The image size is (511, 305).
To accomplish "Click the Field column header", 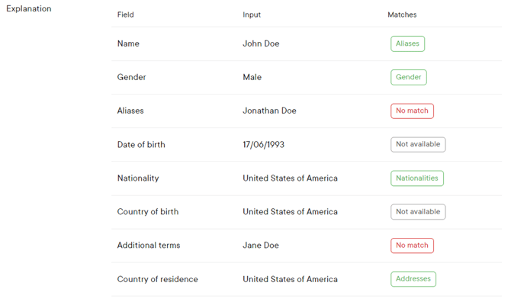I will [125, 14].
